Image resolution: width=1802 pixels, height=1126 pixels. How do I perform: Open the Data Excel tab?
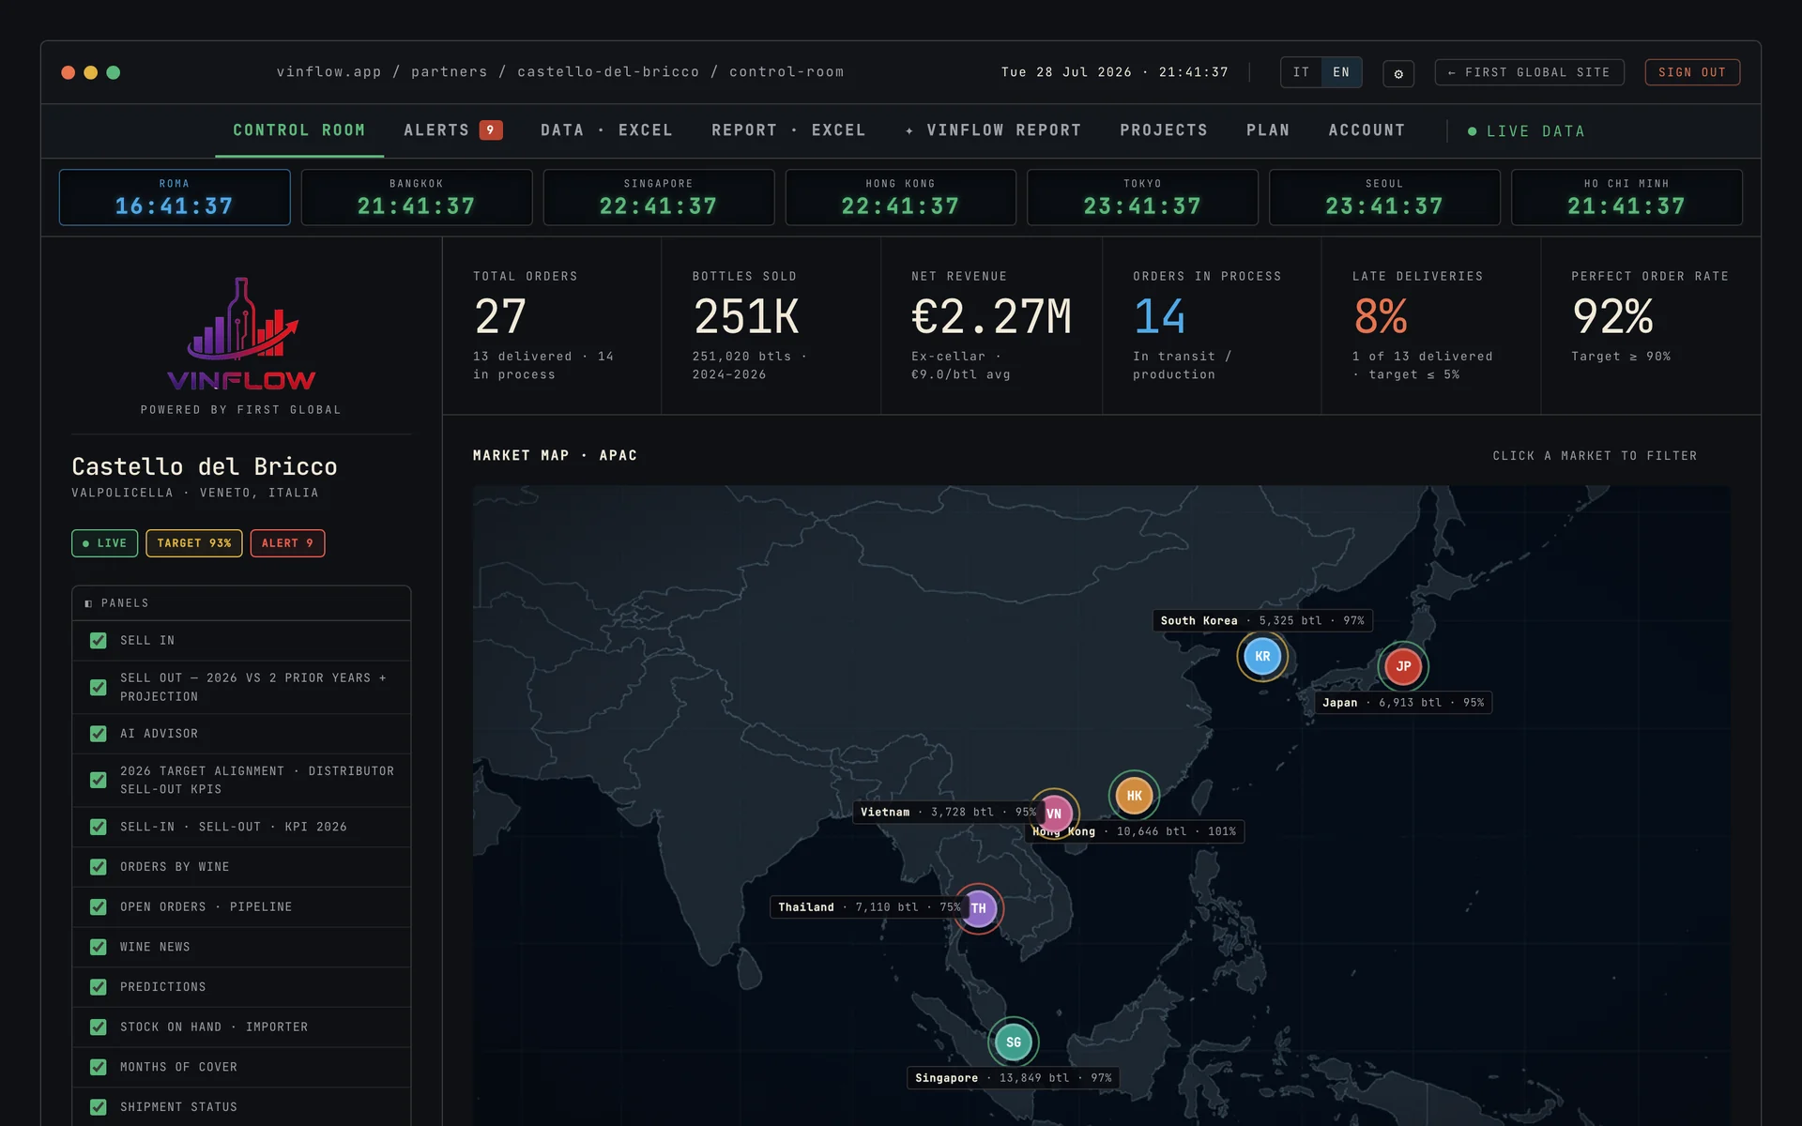click(x=606, y=130)
